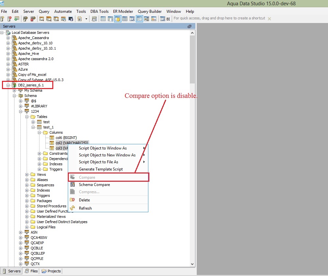Toggle the highlighted yellow database cylinder toolbar icon
The image size is (328, 276).
(118, 19)
